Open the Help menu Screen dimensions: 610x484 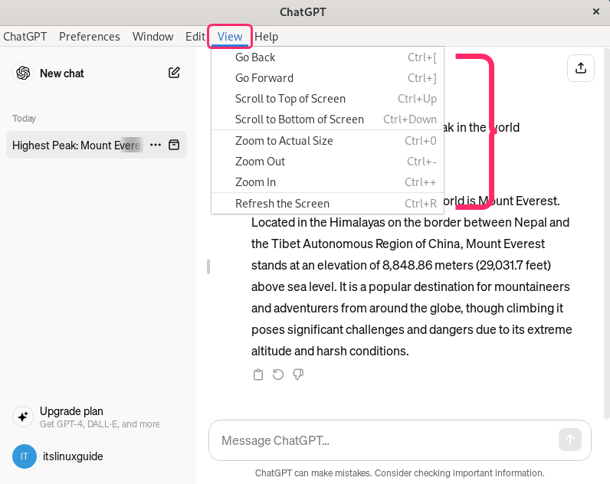tap(267, 37)
